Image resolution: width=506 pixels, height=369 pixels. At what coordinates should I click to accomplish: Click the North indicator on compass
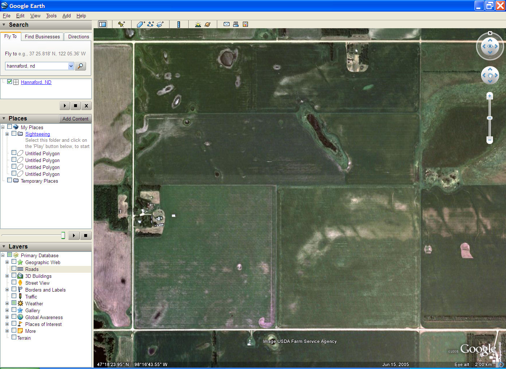coord(490,33)
